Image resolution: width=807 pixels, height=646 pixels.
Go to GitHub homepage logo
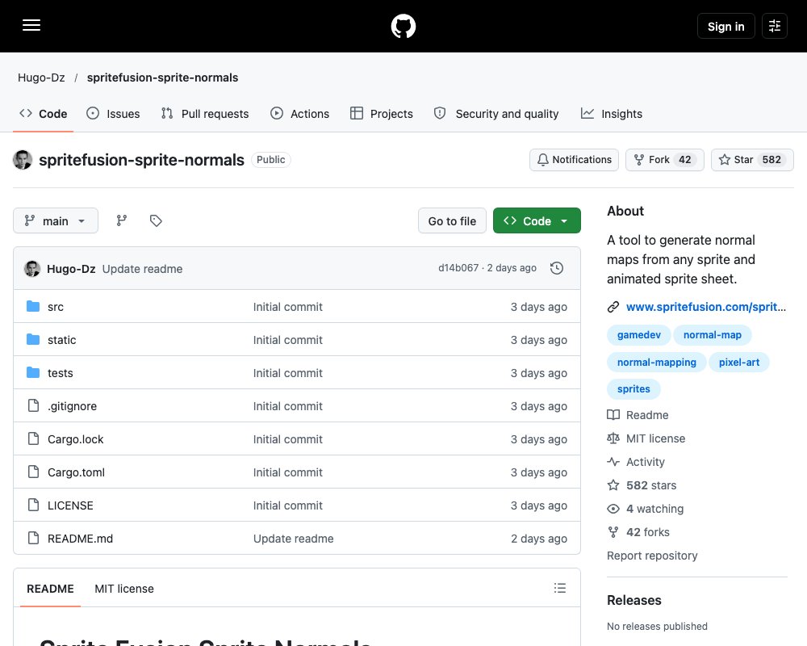[x=403, y=27]
